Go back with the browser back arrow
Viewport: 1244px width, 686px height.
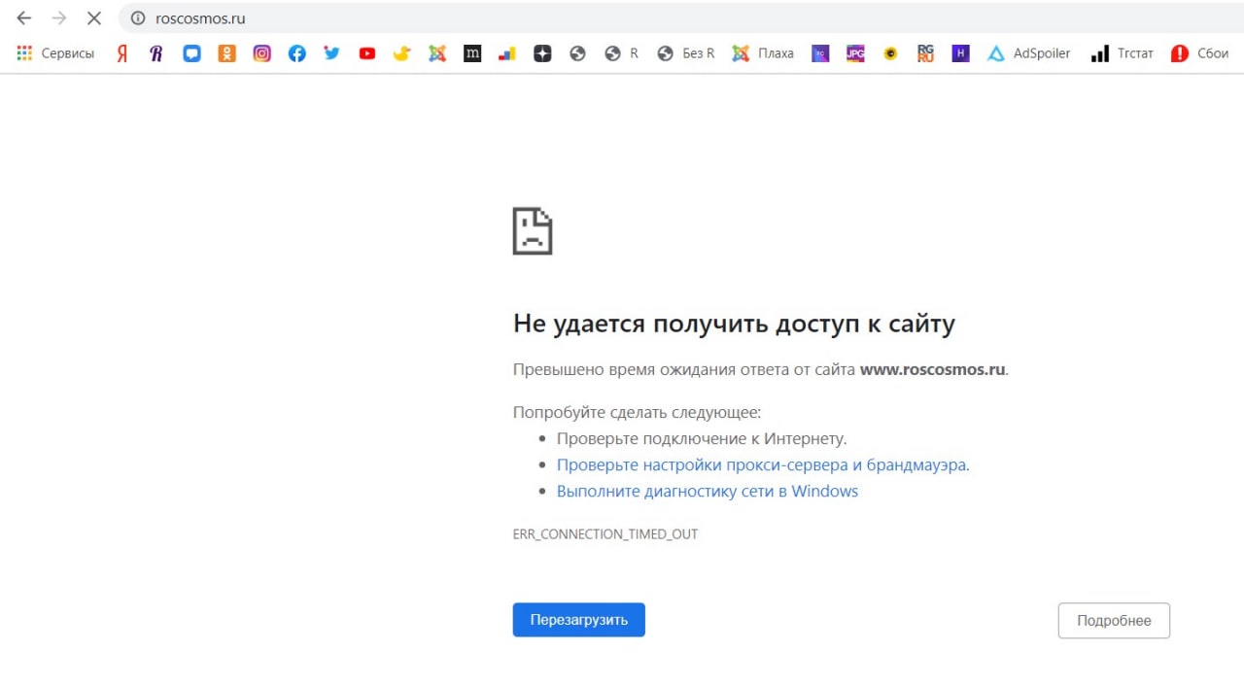coord(24,18)
